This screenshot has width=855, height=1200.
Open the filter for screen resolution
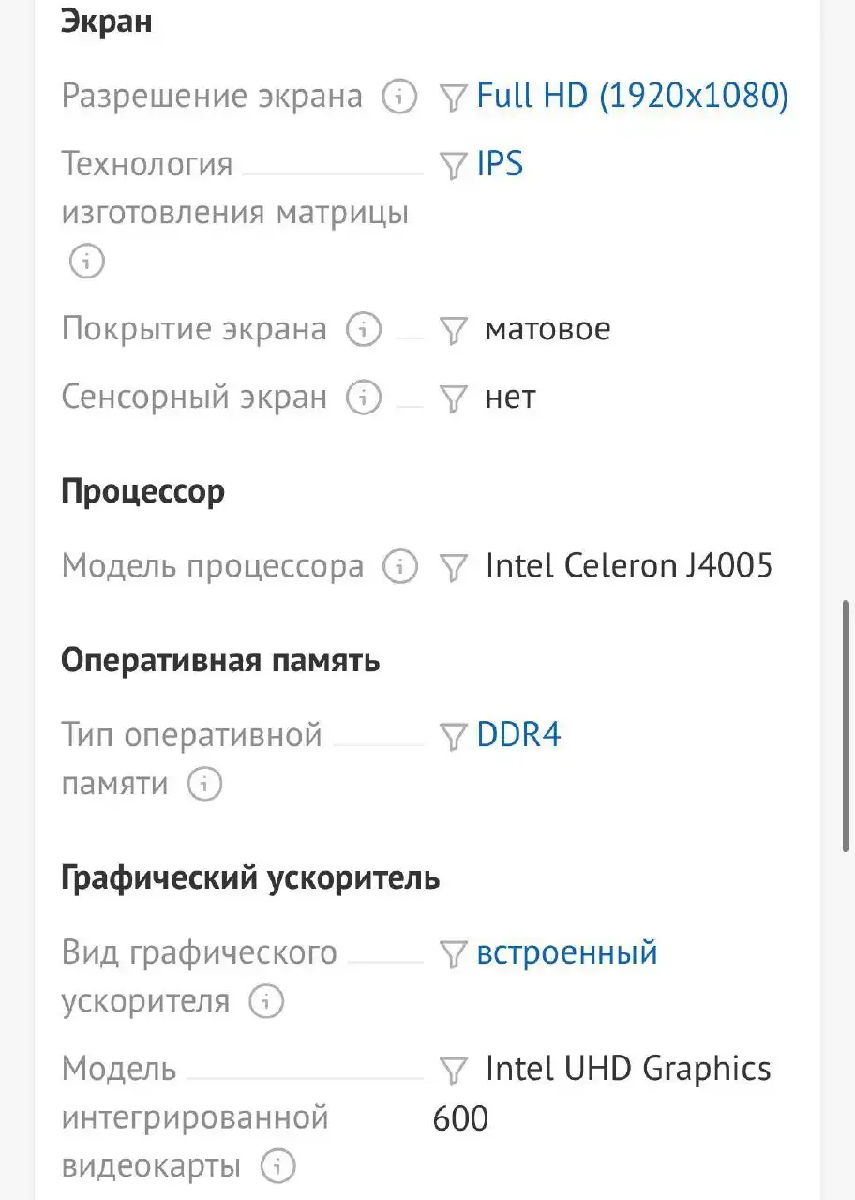coord(455,96)
